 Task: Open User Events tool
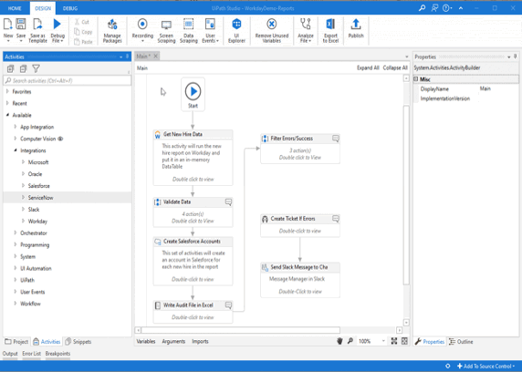pyautogui.click(x=211, y=31)
